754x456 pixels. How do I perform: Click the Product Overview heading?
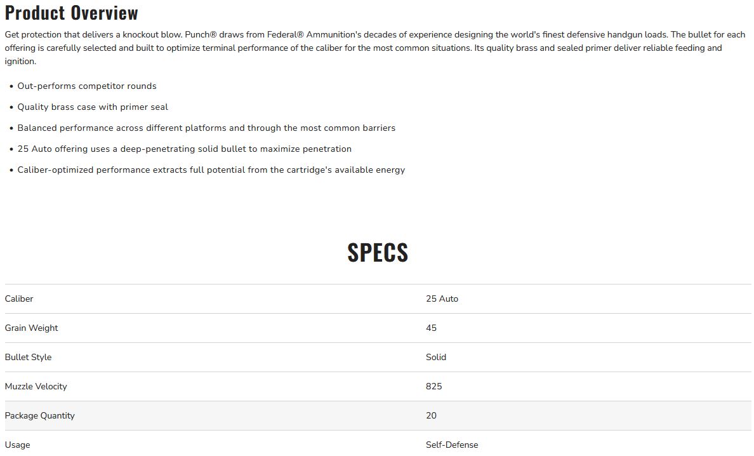(x=71, y=13)
